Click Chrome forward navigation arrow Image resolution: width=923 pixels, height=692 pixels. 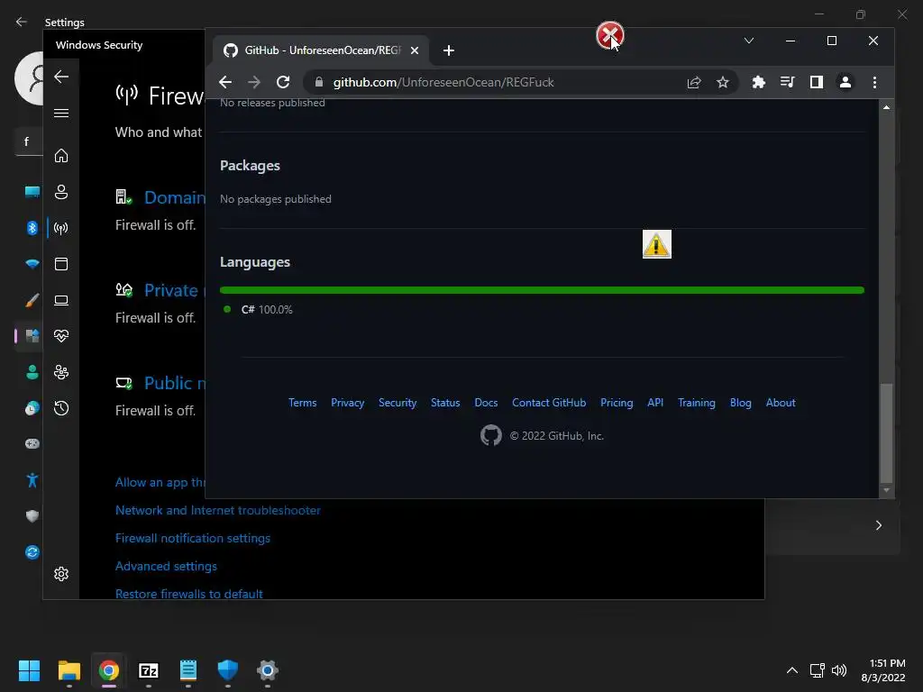coord(254,82)
